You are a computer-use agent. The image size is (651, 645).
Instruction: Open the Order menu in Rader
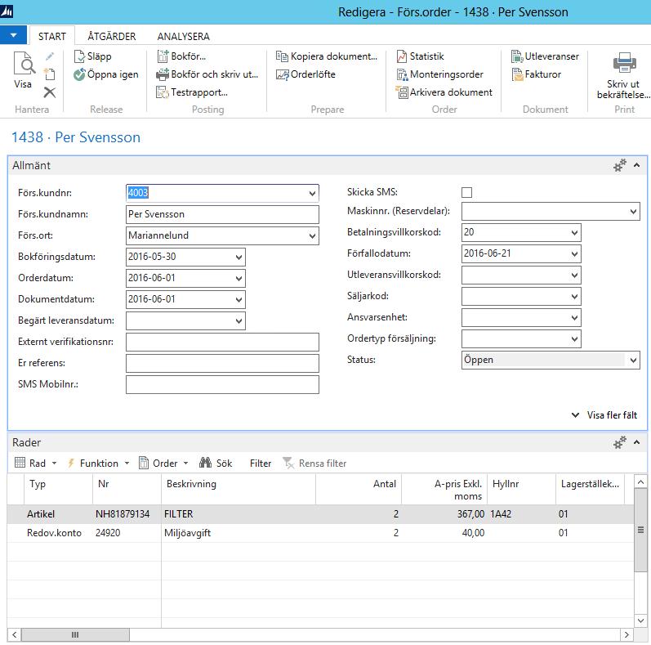[164, 463]
